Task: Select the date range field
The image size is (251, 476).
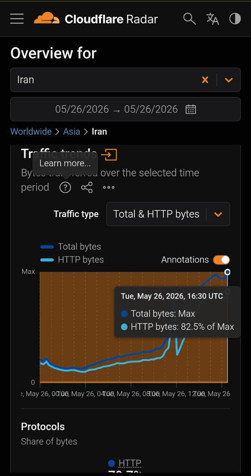Action: [x=125, y=109]
